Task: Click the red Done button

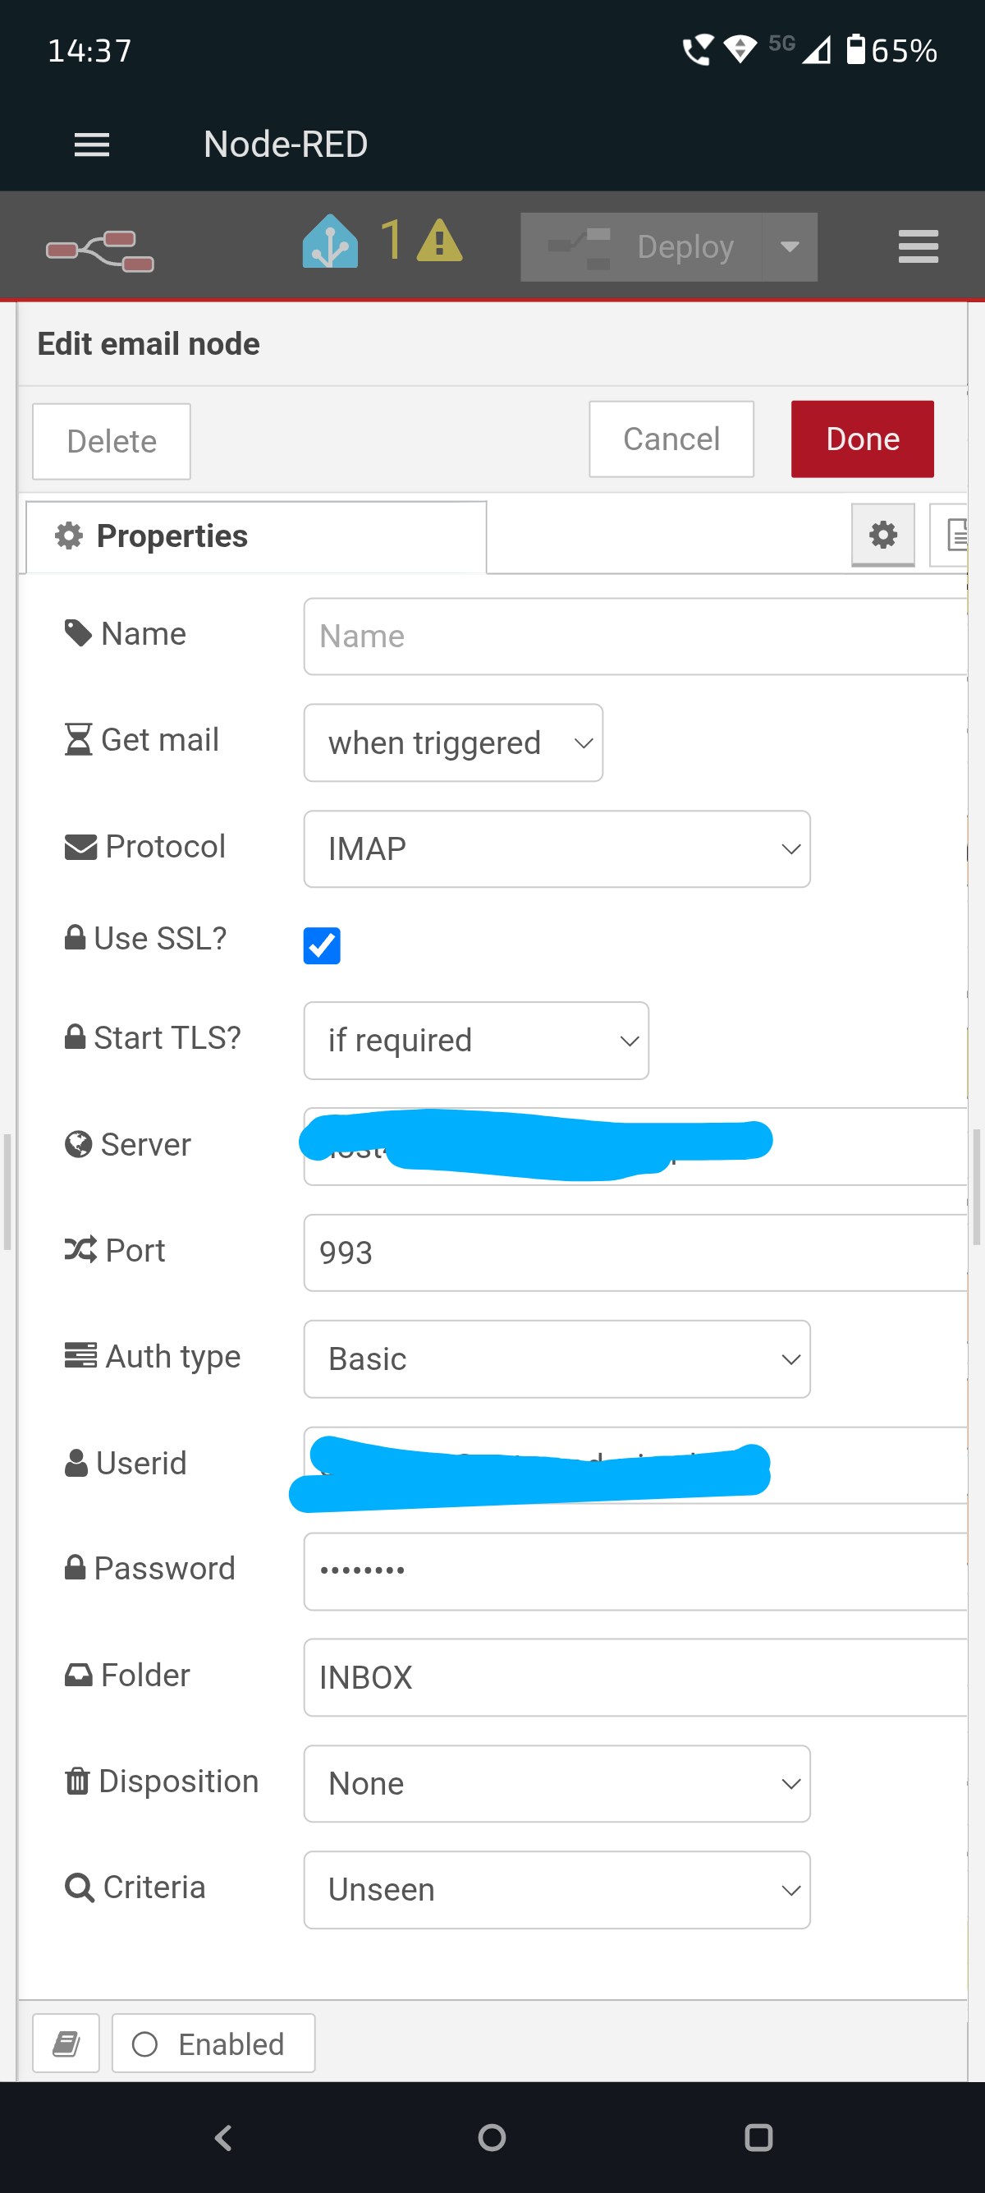Action: tap(862, 439)
